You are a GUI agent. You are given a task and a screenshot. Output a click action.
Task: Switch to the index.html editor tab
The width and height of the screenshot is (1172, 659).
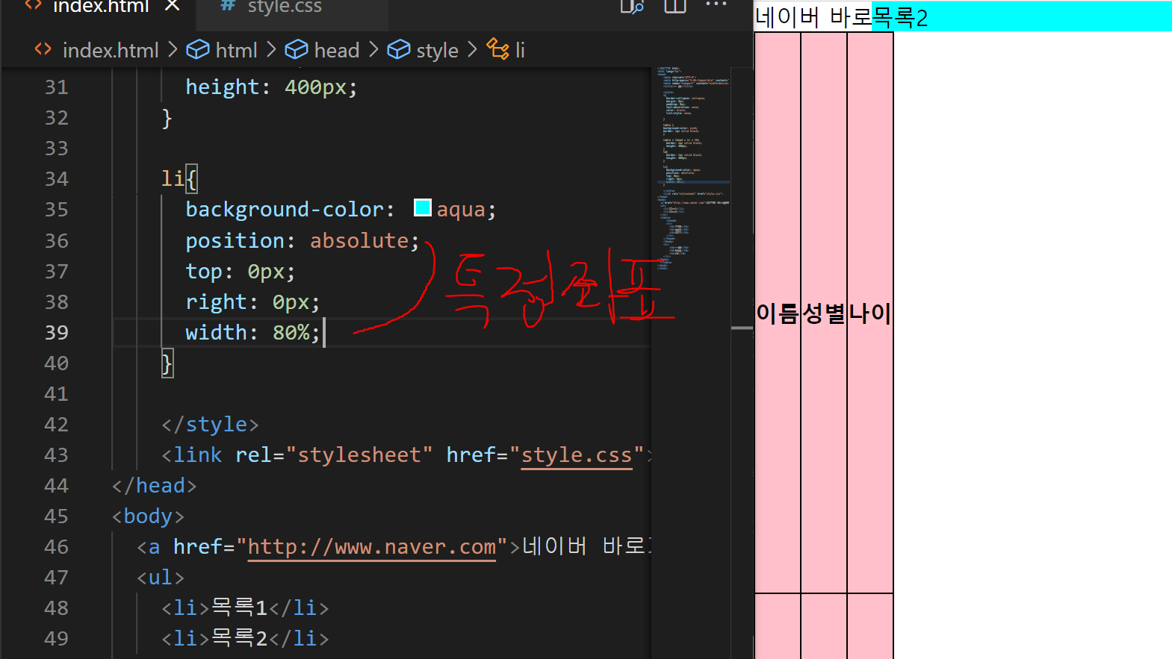pos(101,7)
